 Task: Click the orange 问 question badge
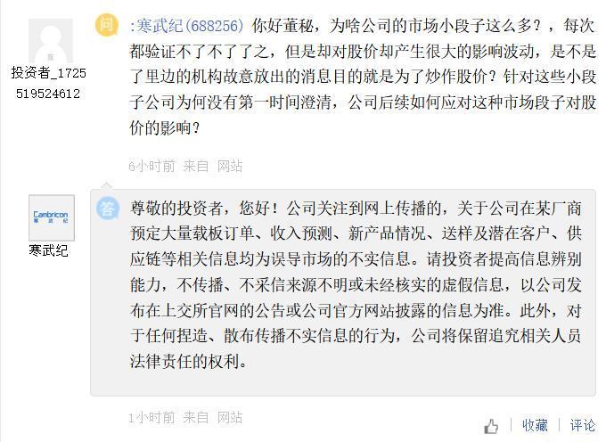pyautogui.click(x=107, y=24)
